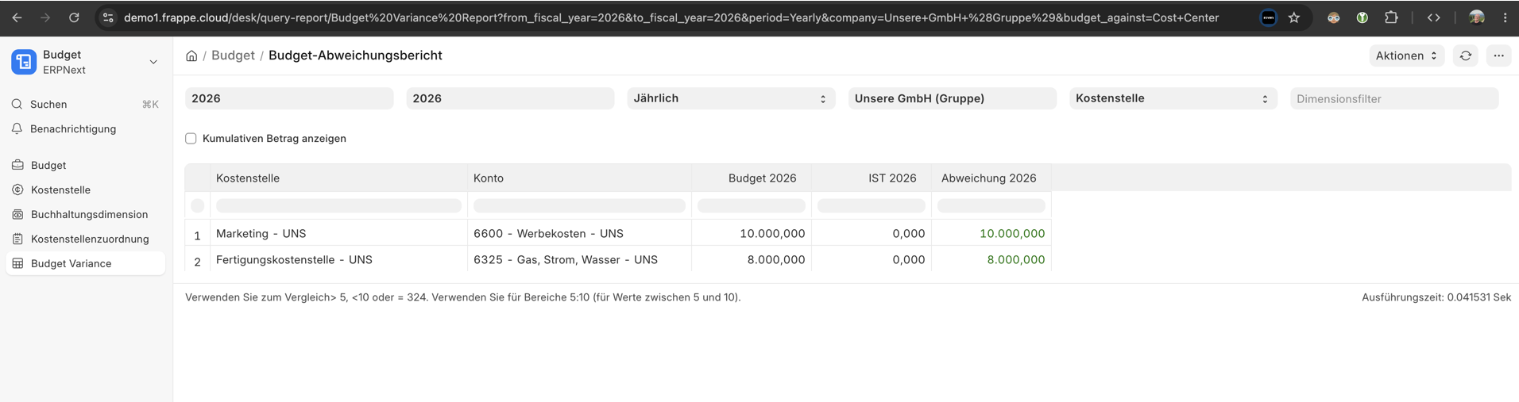Screen dimensions: 1519x402
Task: Click the masked face extension icon
Action: tap(1334, 17)
